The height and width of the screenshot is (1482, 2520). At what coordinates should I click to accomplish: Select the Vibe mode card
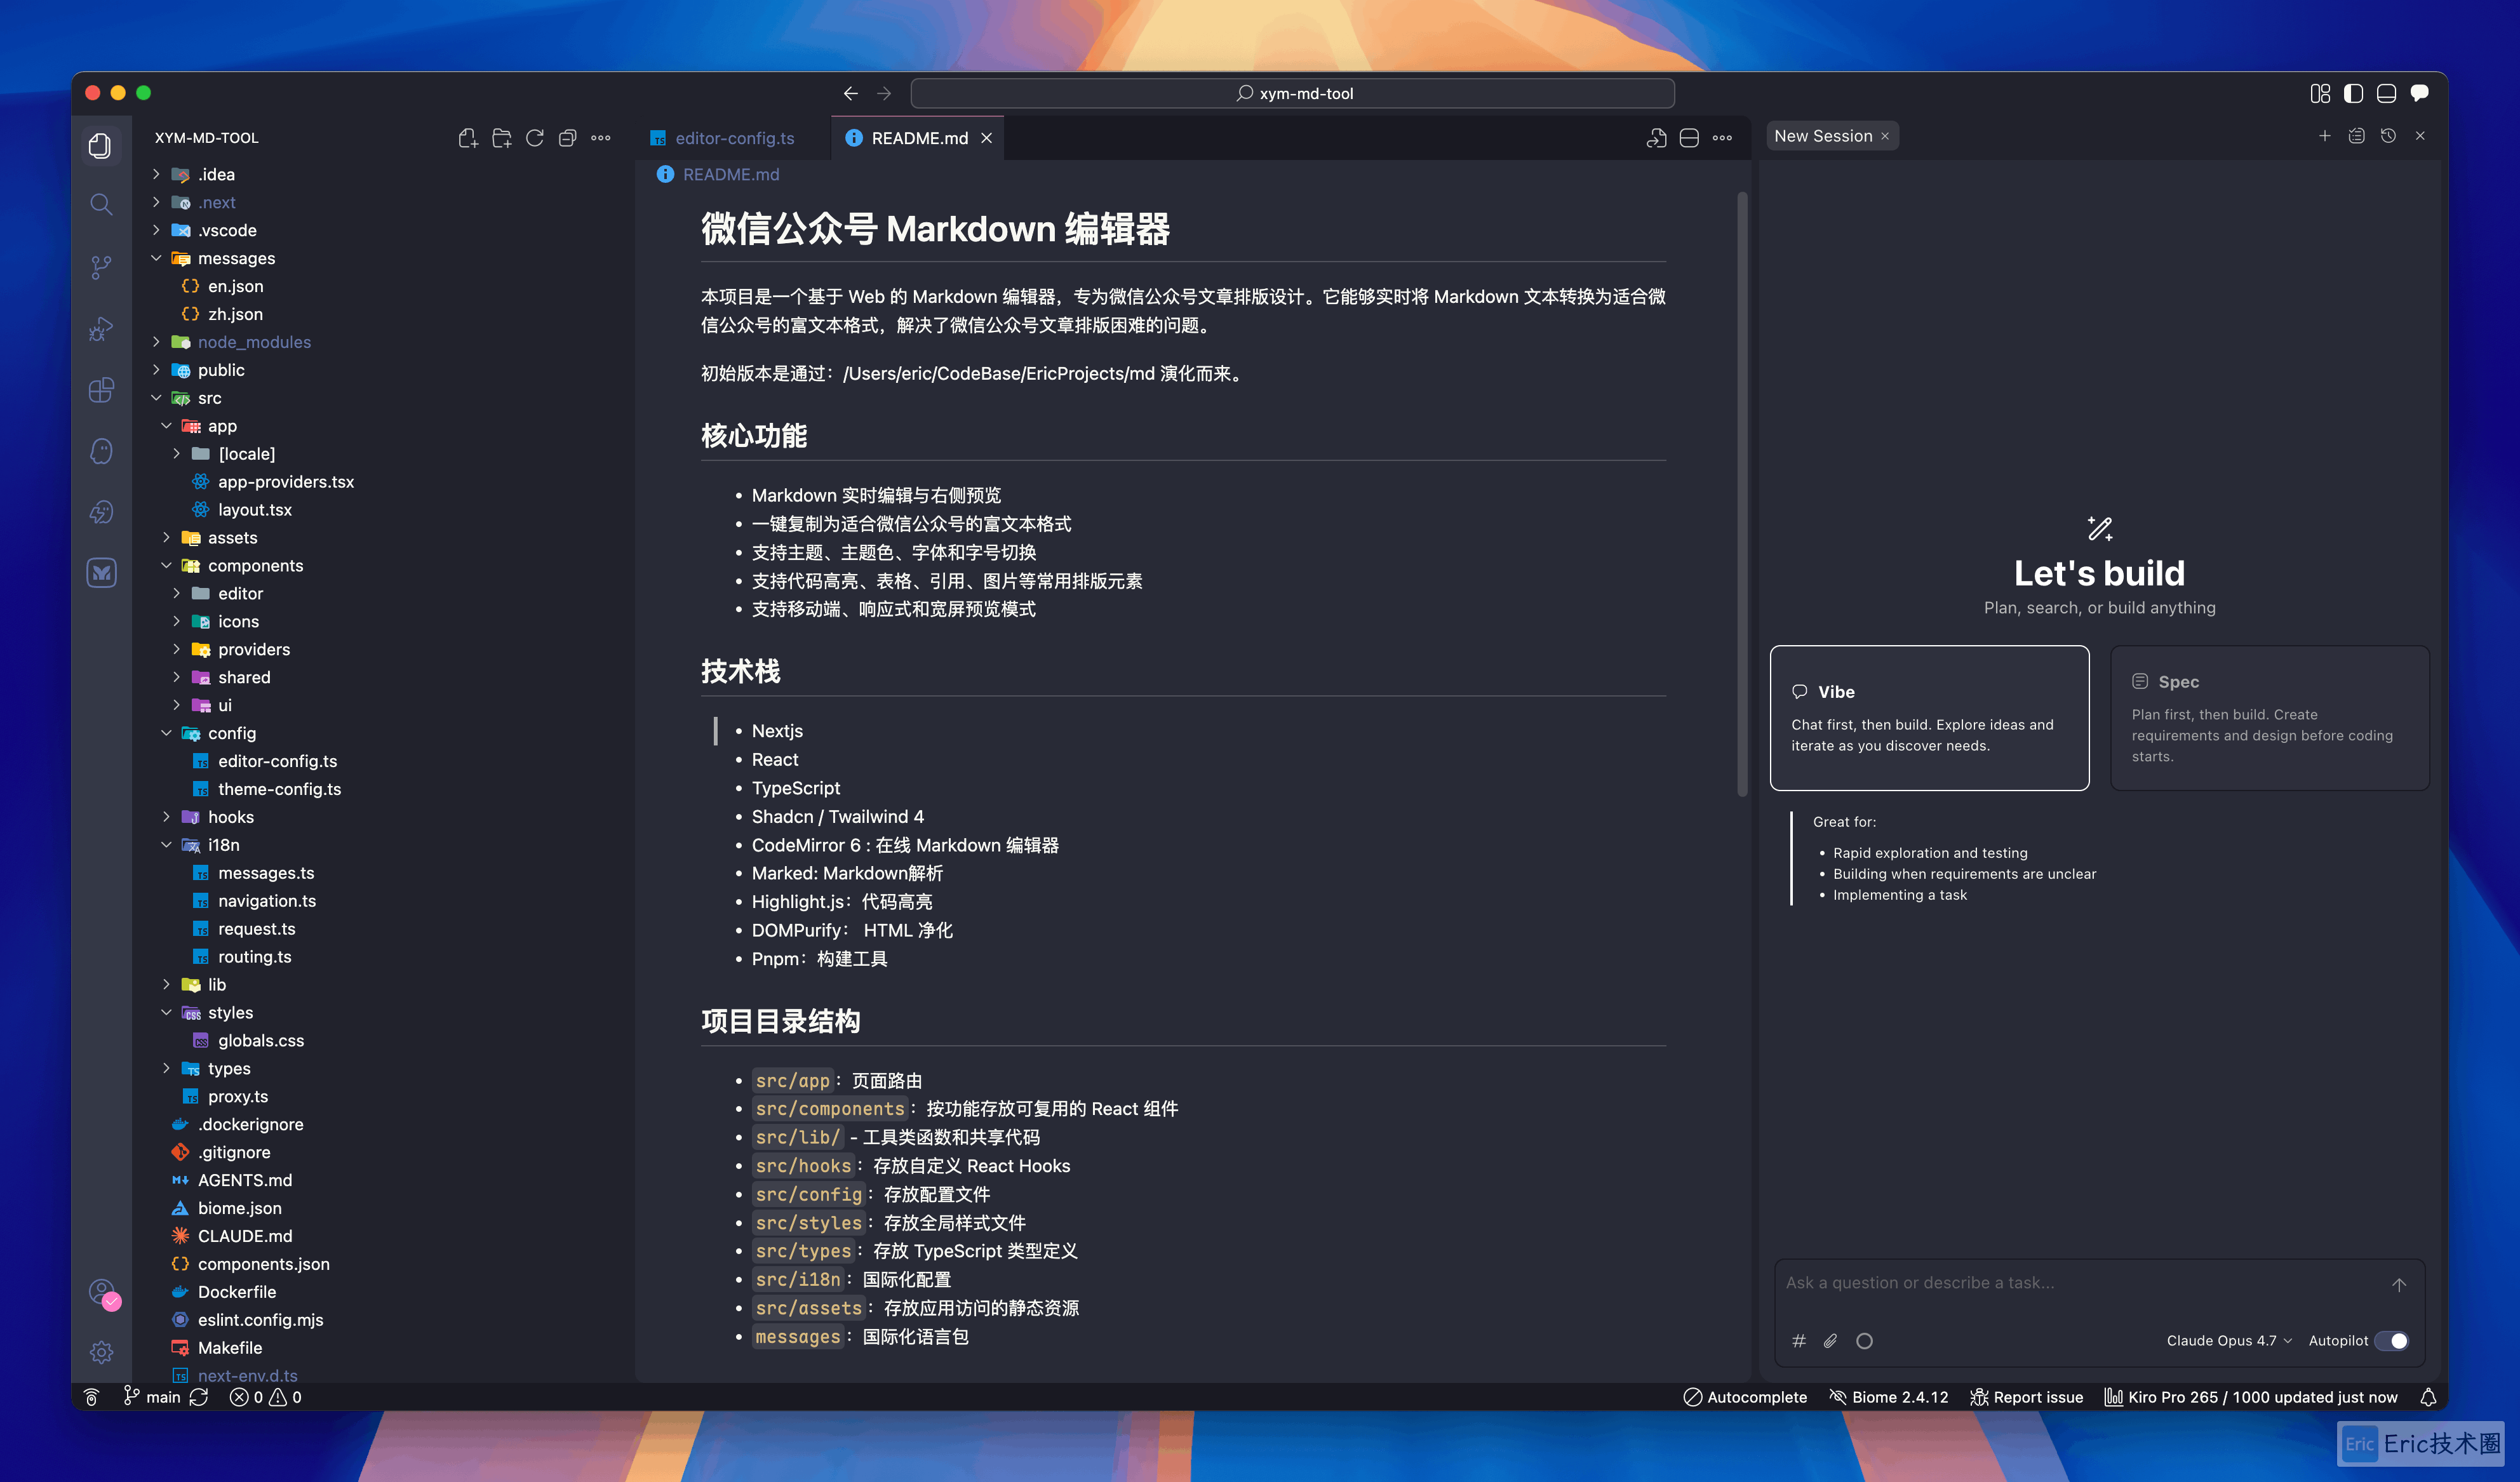tap(1929, 718)
